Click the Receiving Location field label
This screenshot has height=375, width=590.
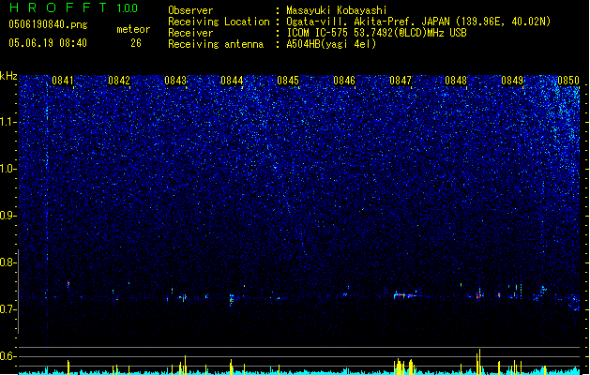(219, 22)
